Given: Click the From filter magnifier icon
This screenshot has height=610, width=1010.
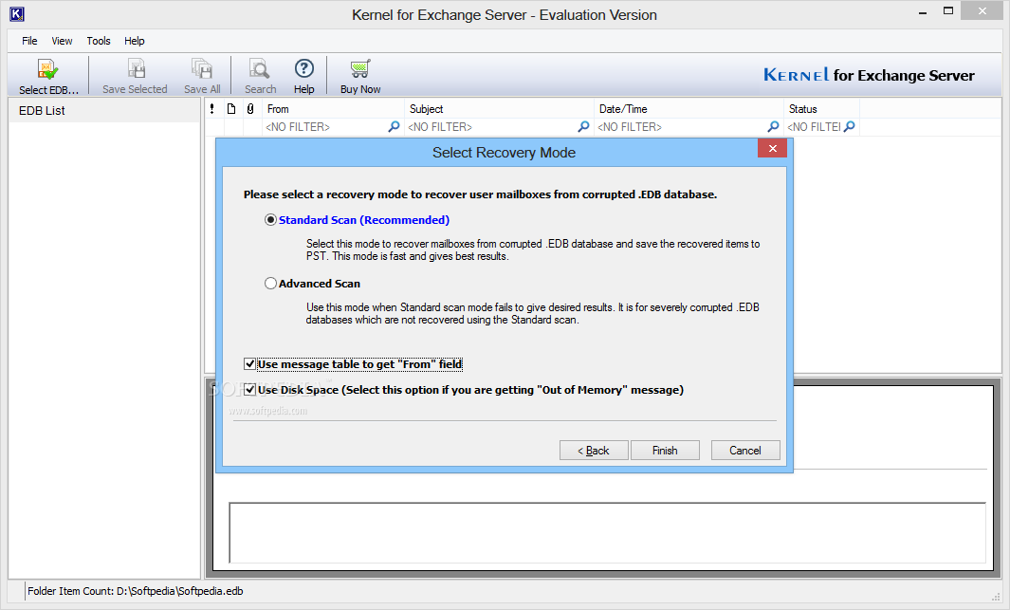Looking at the screenshot, I should click(x=394, y=127).
